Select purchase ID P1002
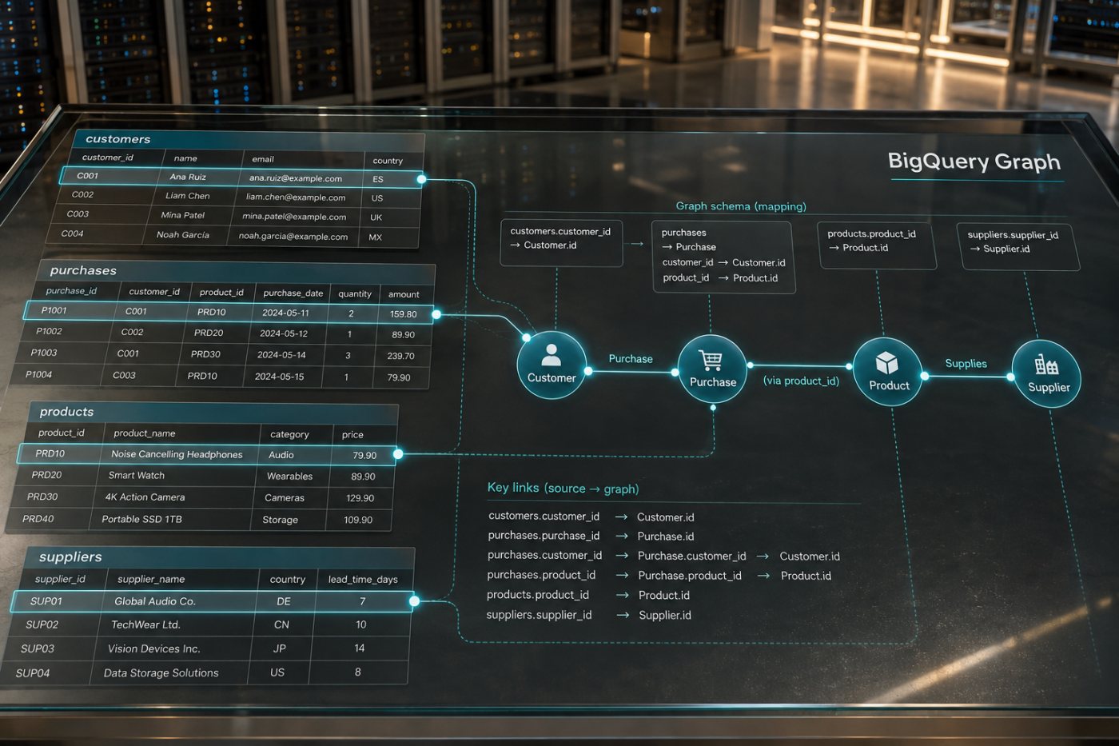Image resolution: width=1119 pixels, height=746 pixels. pos(49,331)
